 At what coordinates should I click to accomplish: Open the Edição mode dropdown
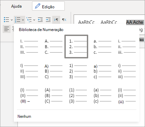(48, 6)
